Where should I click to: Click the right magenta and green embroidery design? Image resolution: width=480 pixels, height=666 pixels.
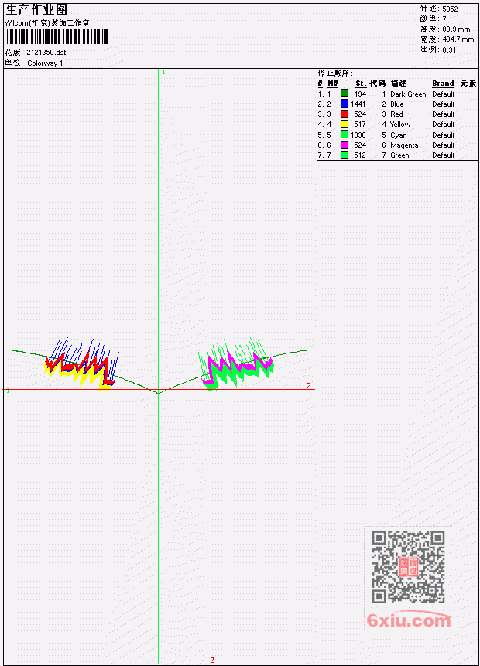point(236,364)
